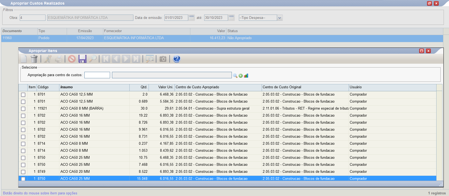The height and width of the screenshot is (196, 449).
Task: Go to previous record arrow icon
Action: click(116, 59)
